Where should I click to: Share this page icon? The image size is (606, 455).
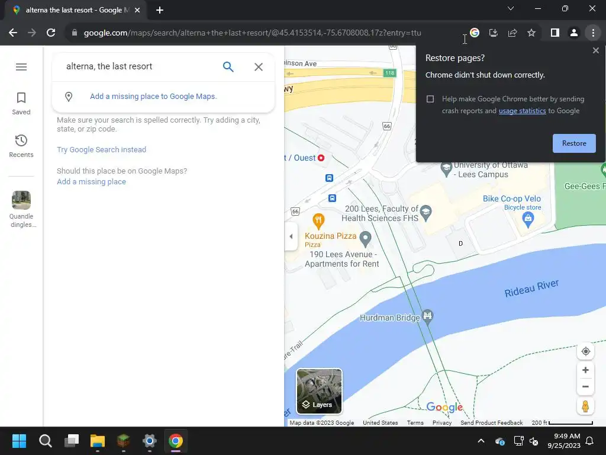(512, 33)
